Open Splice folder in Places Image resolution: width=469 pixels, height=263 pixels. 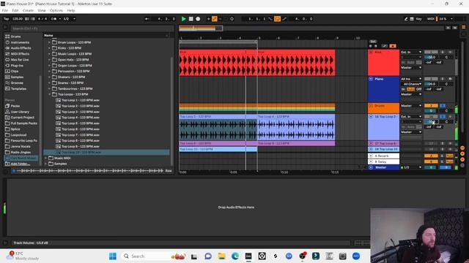click(x=15, y=129)
